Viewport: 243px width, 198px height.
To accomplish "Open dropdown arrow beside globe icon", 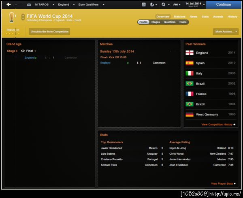I will [156, 5].
